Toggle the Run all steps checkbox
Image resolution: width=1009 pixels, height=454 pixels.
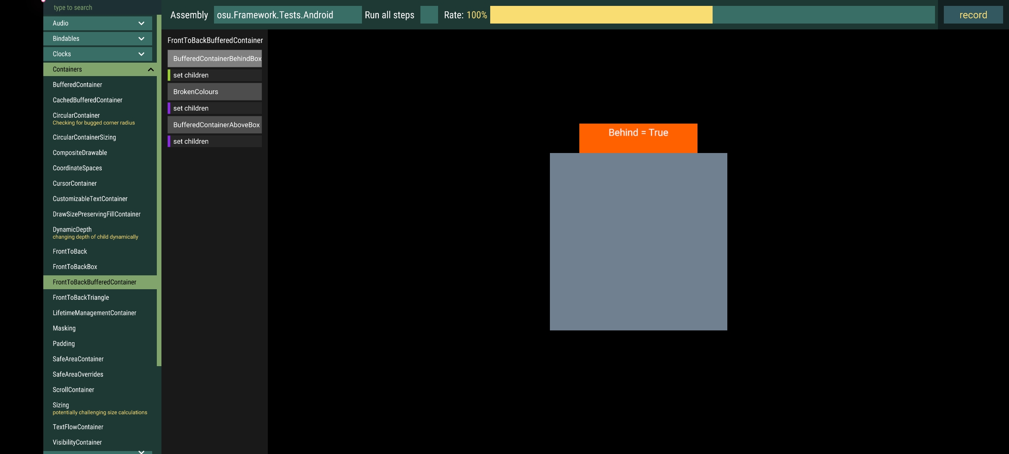[x=429, y=15]
